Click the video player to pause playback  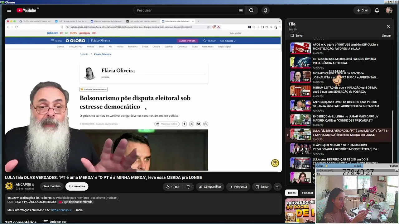(x=143, y=95)
